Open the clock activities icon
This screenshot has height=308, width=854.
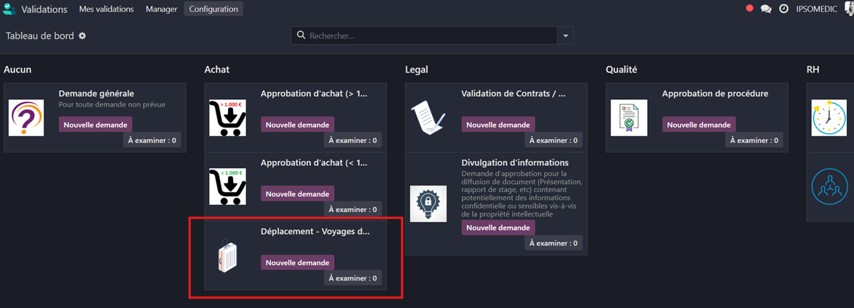[784, 9]
